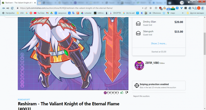Click the $20.00 bid amount
This screenshot has width=206, height=110.
pyautogui.click(x=179, y=22)
